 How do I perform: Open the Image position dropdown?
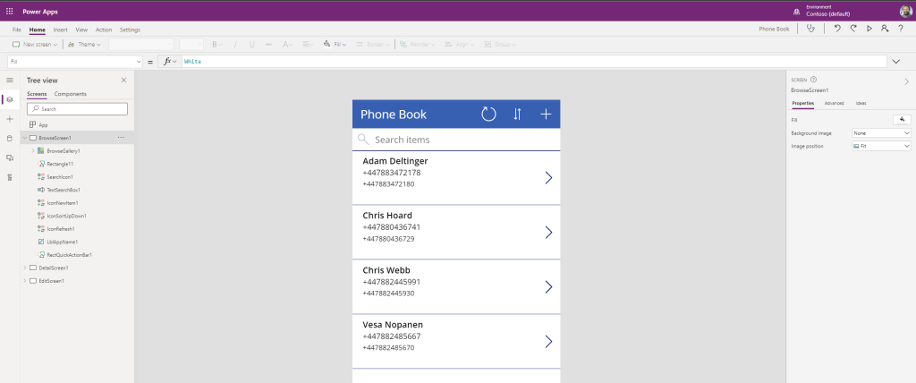[x=881, y=145]
